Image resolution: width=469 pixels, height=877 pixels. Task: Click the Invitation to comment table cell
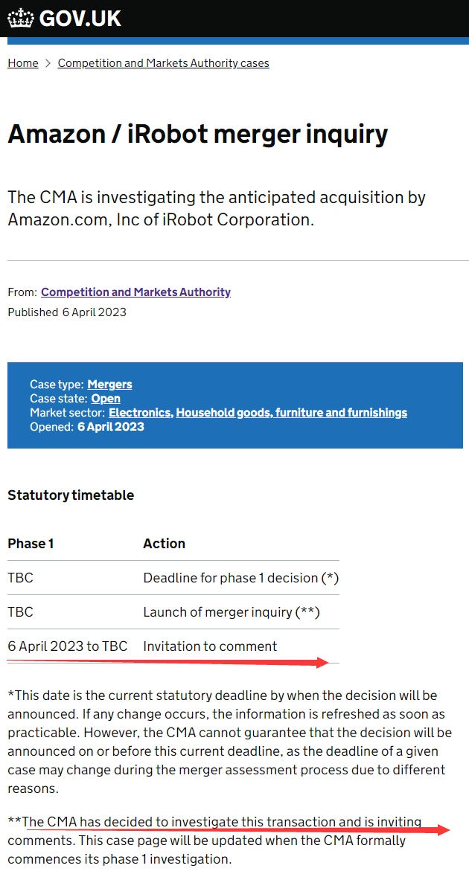point(210,646)
